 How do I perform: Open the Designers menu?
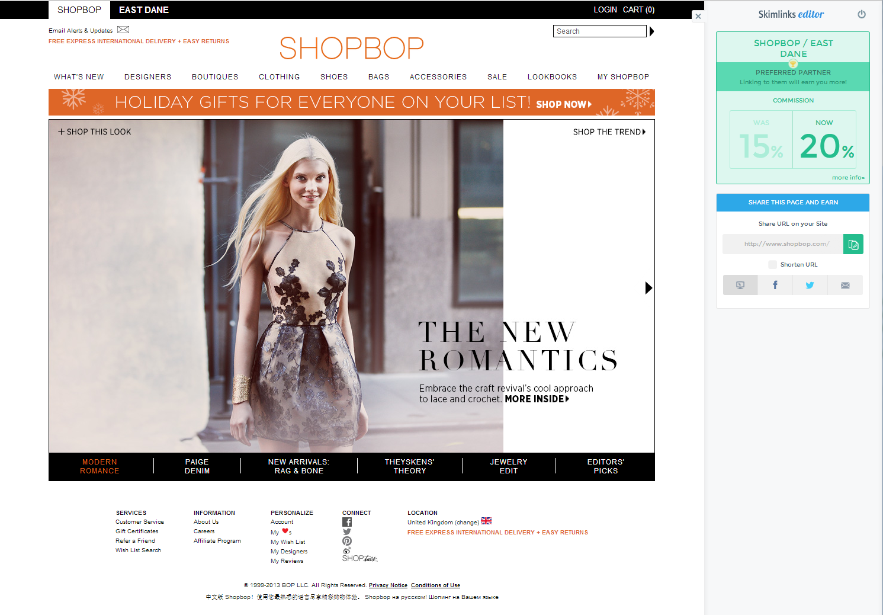[147, 77]
